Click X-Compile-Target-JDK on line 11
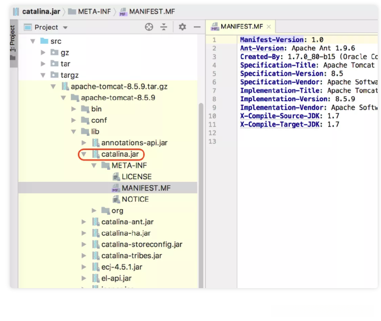 tap(279, 124)
